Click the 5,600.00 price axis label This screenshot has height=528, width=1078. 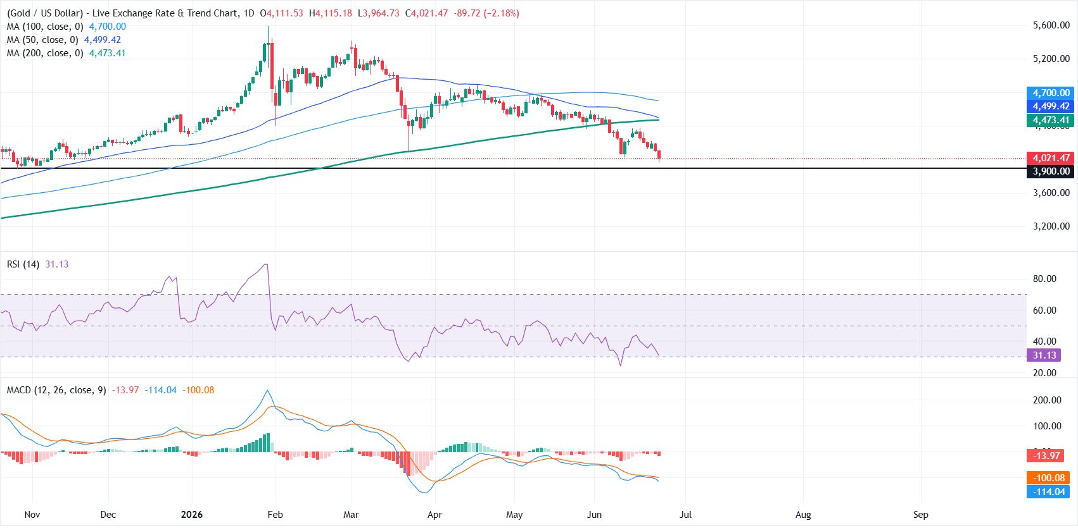1051,25
